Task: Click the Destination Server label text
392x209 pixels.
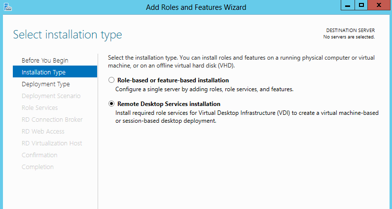Action: coord(350,30)
